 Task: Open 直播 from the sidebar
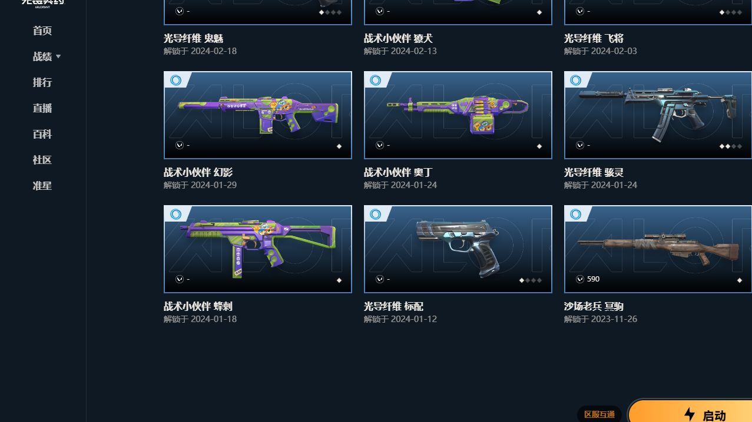pos(42,108)
